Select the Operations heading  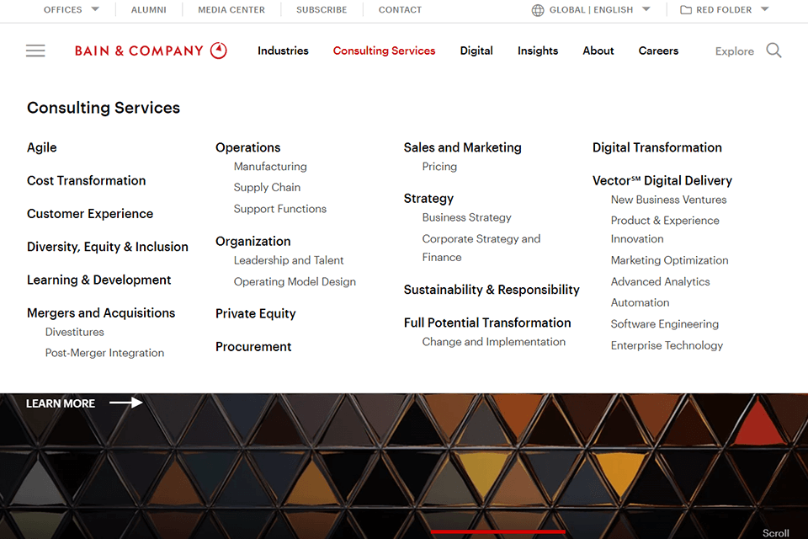[x=247, y=147]
